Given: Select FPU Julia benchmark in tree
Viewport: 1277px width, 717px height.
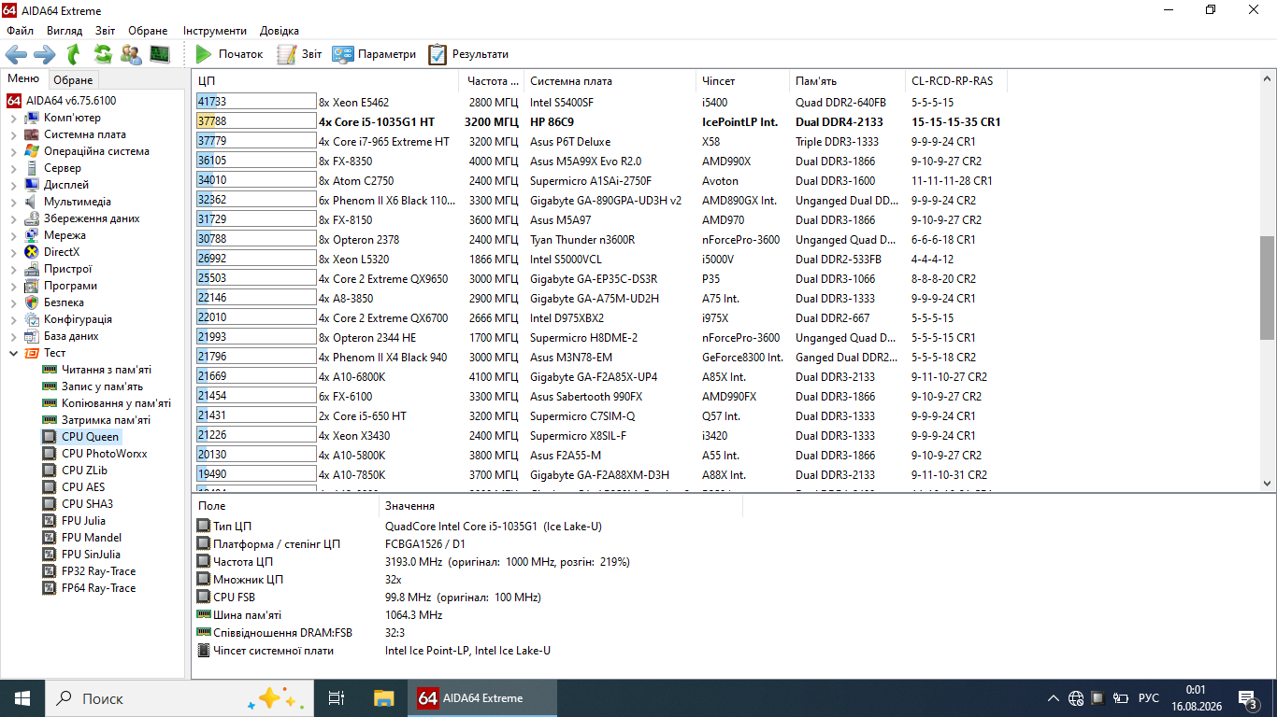Looking at the screenshot, I should point(83,521).
